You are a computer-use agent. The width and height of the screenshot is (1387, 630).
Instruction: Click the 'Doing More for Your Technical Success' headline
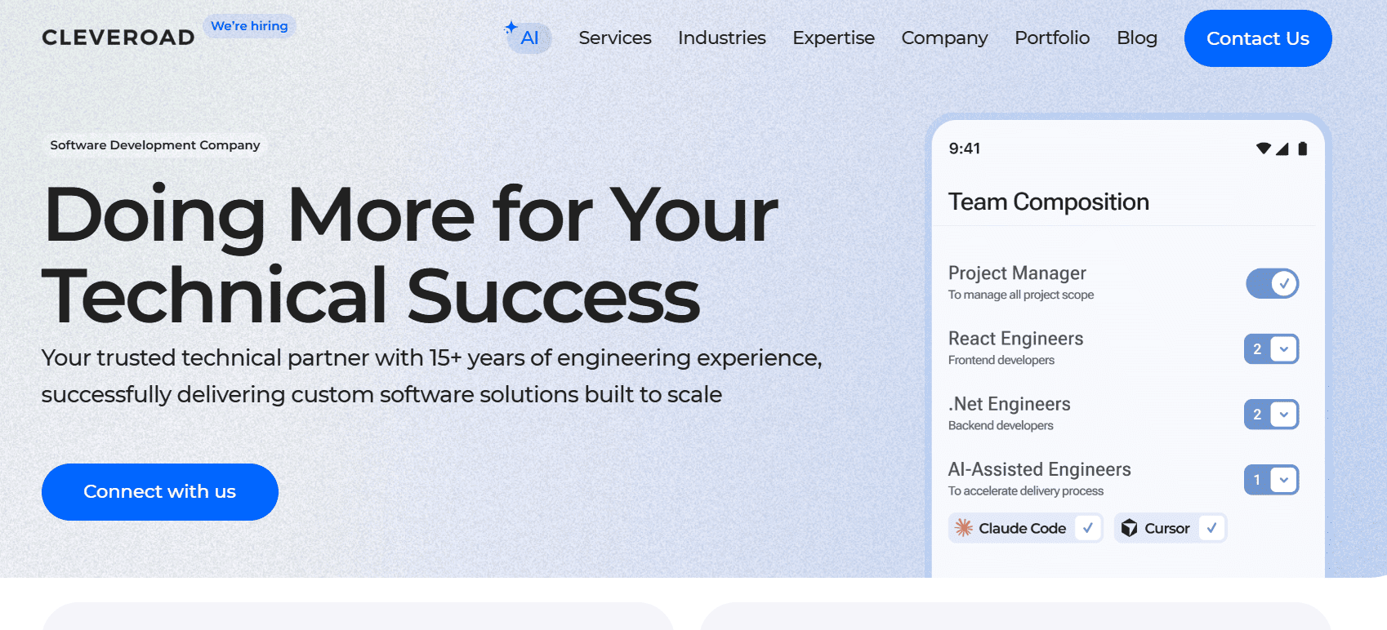(411, 255)
